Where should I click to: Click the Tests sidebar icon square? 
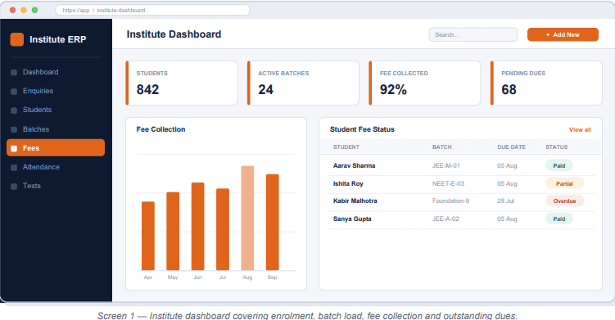coord(14,187)
